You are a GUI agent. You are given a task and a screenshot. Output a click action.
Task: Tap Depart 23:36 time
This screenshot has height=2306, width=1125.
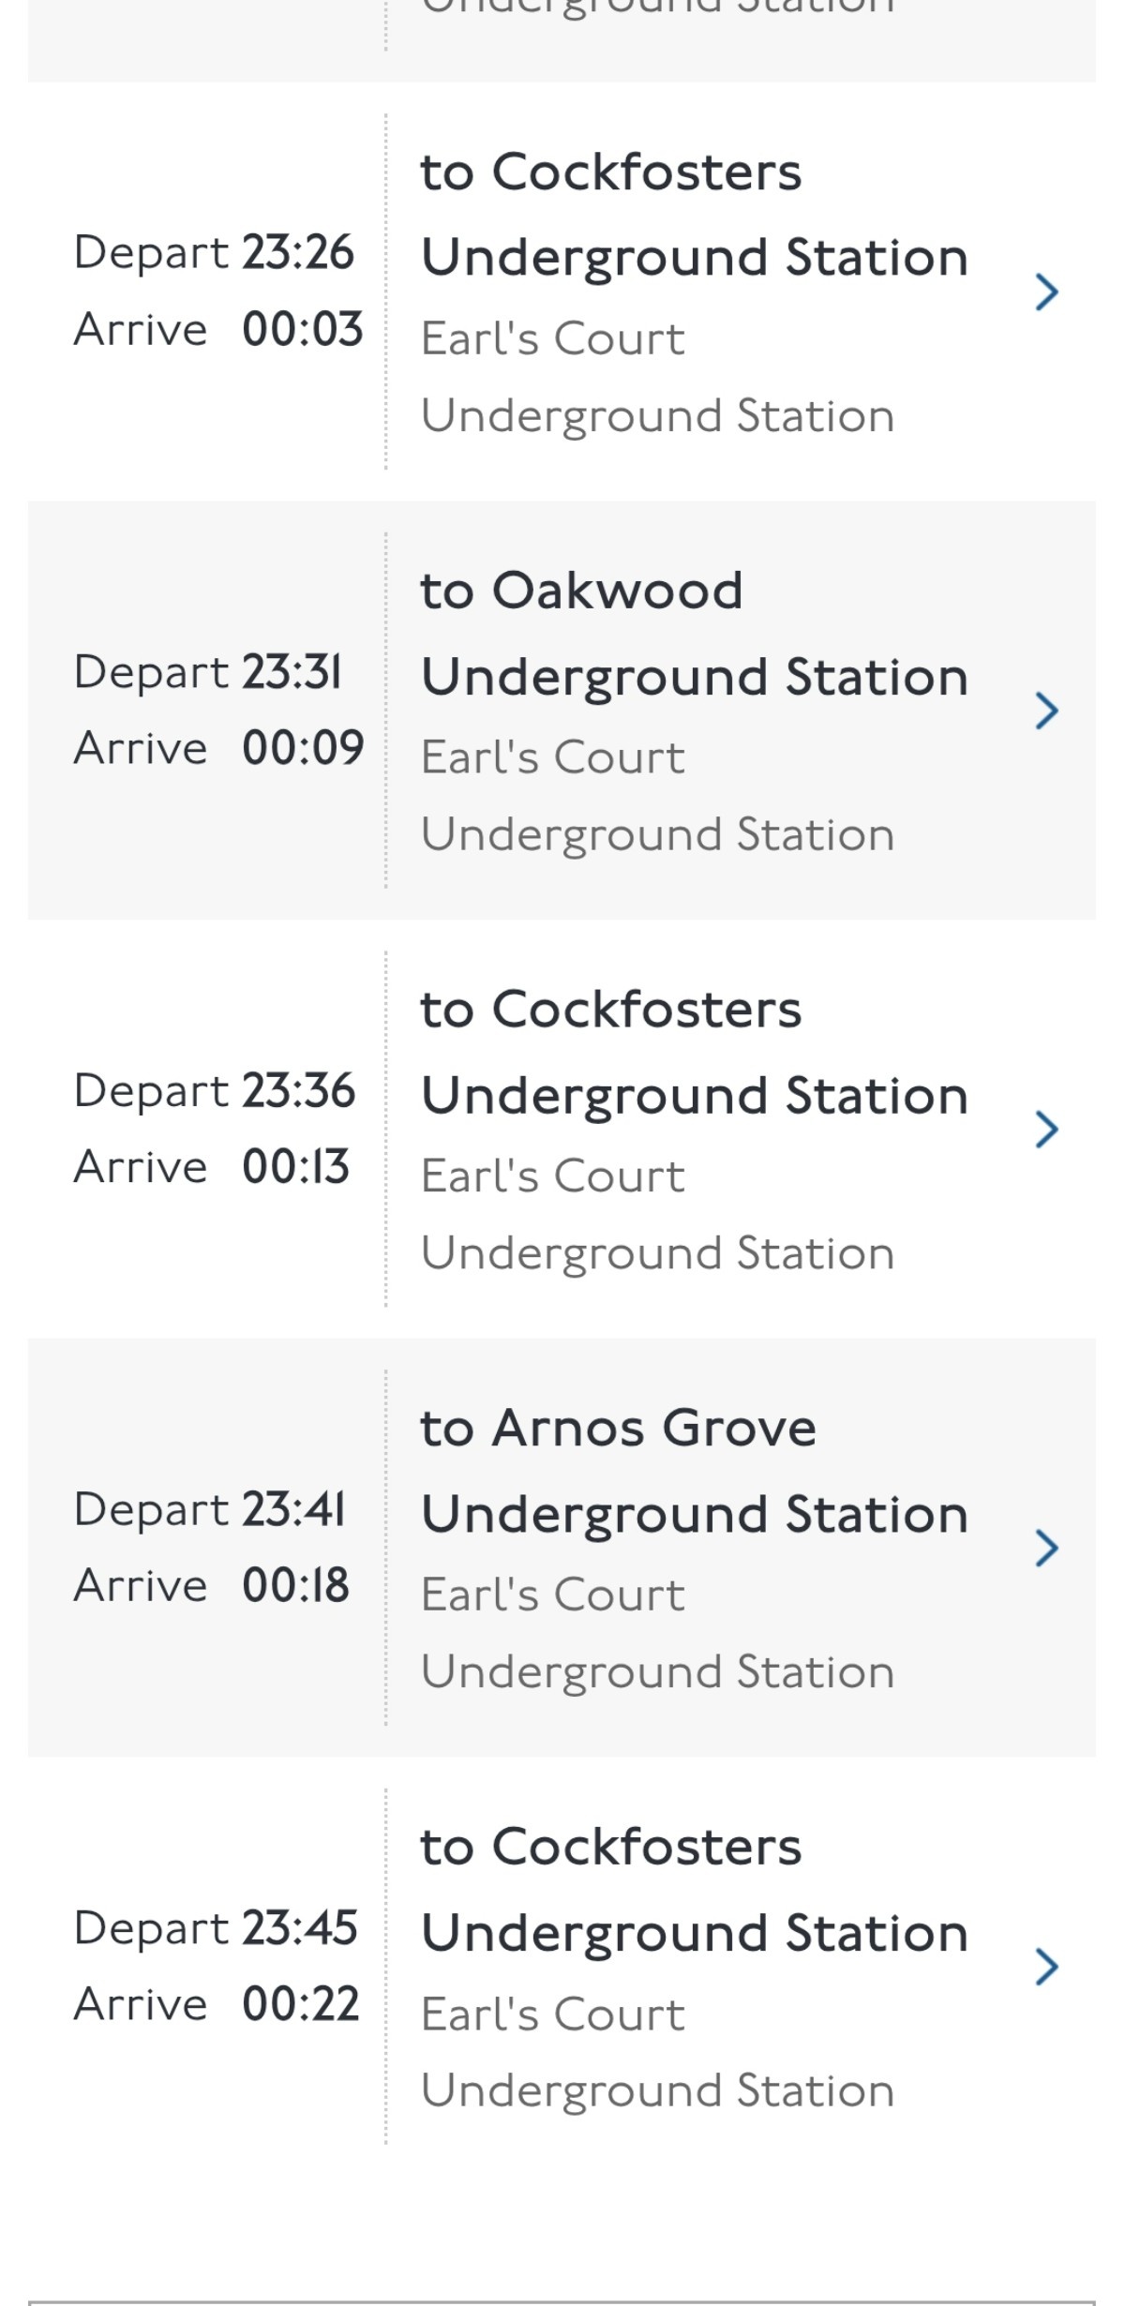click(298, 1091)
